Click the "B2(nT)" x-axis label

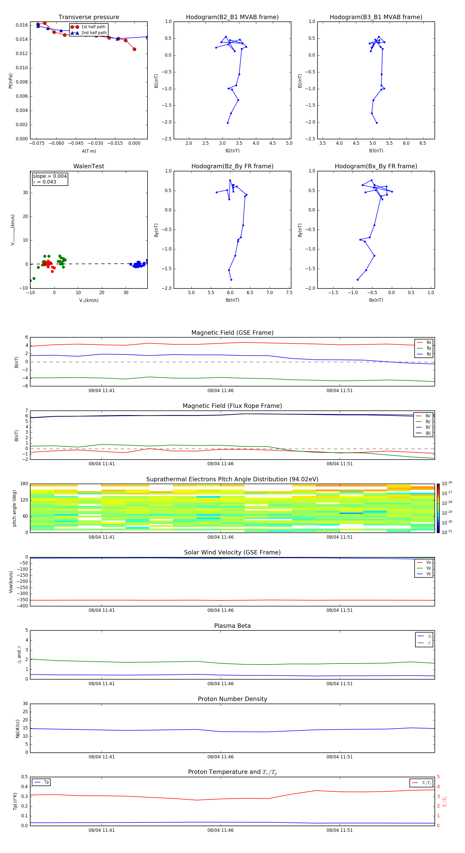(x=232, y=151)
